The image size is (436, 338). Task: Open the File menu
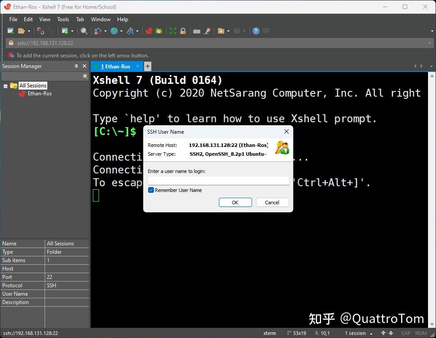pos(13,19)
